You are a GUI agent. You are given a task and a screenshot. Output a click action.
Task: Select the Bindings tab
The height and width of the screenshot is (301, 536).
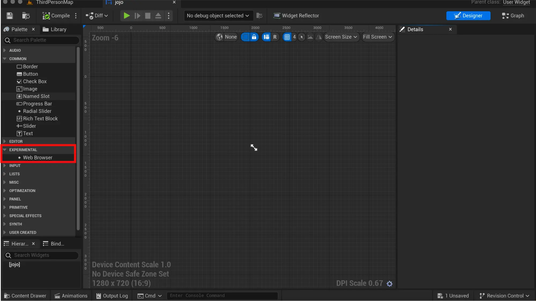(x=57, y=244)
